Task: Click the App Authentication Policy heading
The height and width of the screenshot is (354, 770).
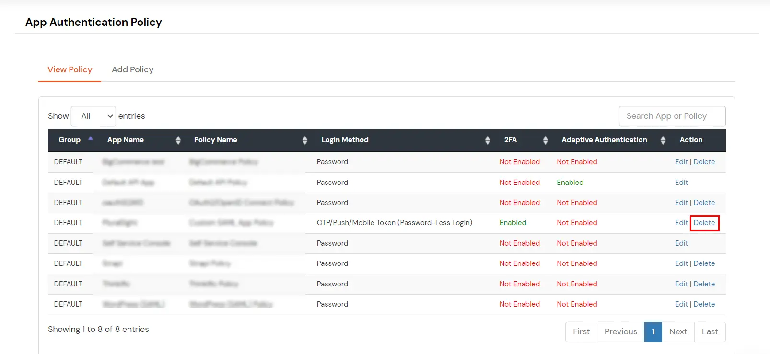Action: tap(93, 22)
